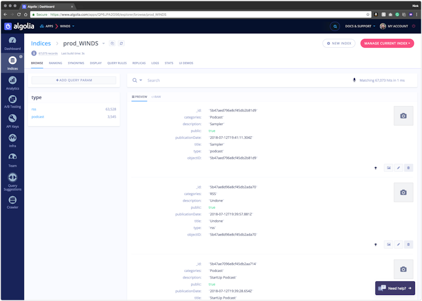This screenshot has width=422, height=301.
Task: Go to API Keys sidebar item
Action: coord(13,121)
